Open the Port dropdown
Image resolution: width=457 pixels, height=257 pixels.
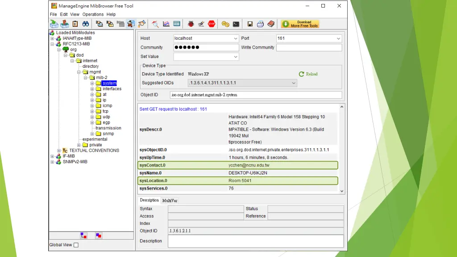(x=338, y=38)
